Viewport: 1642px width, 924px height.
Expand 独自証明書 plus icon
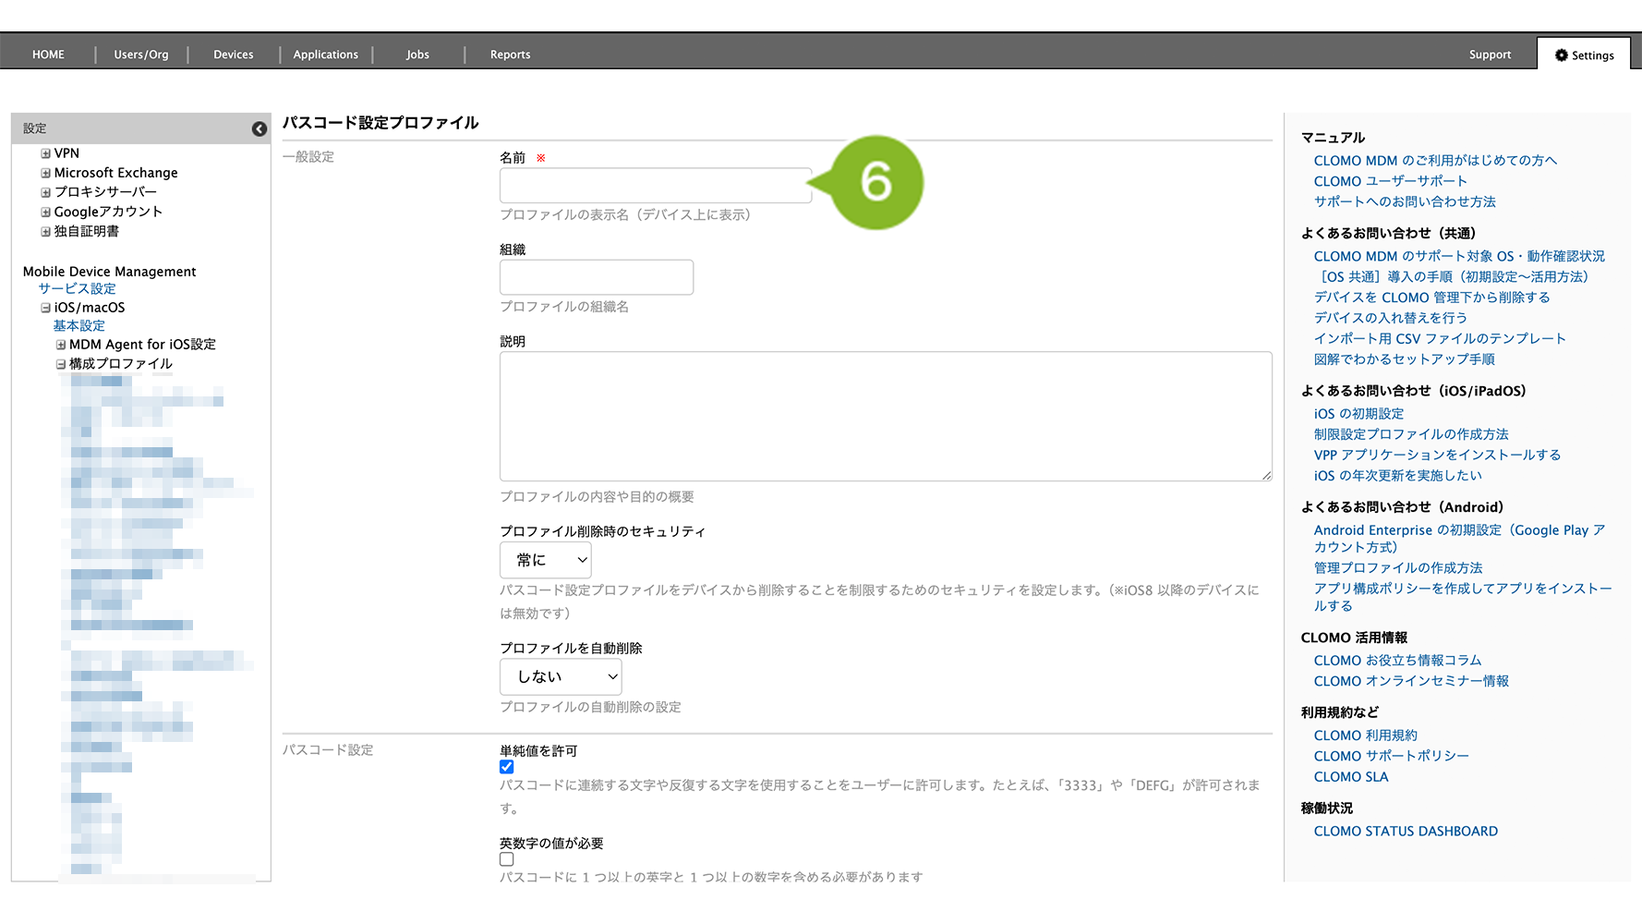(45, 231)
